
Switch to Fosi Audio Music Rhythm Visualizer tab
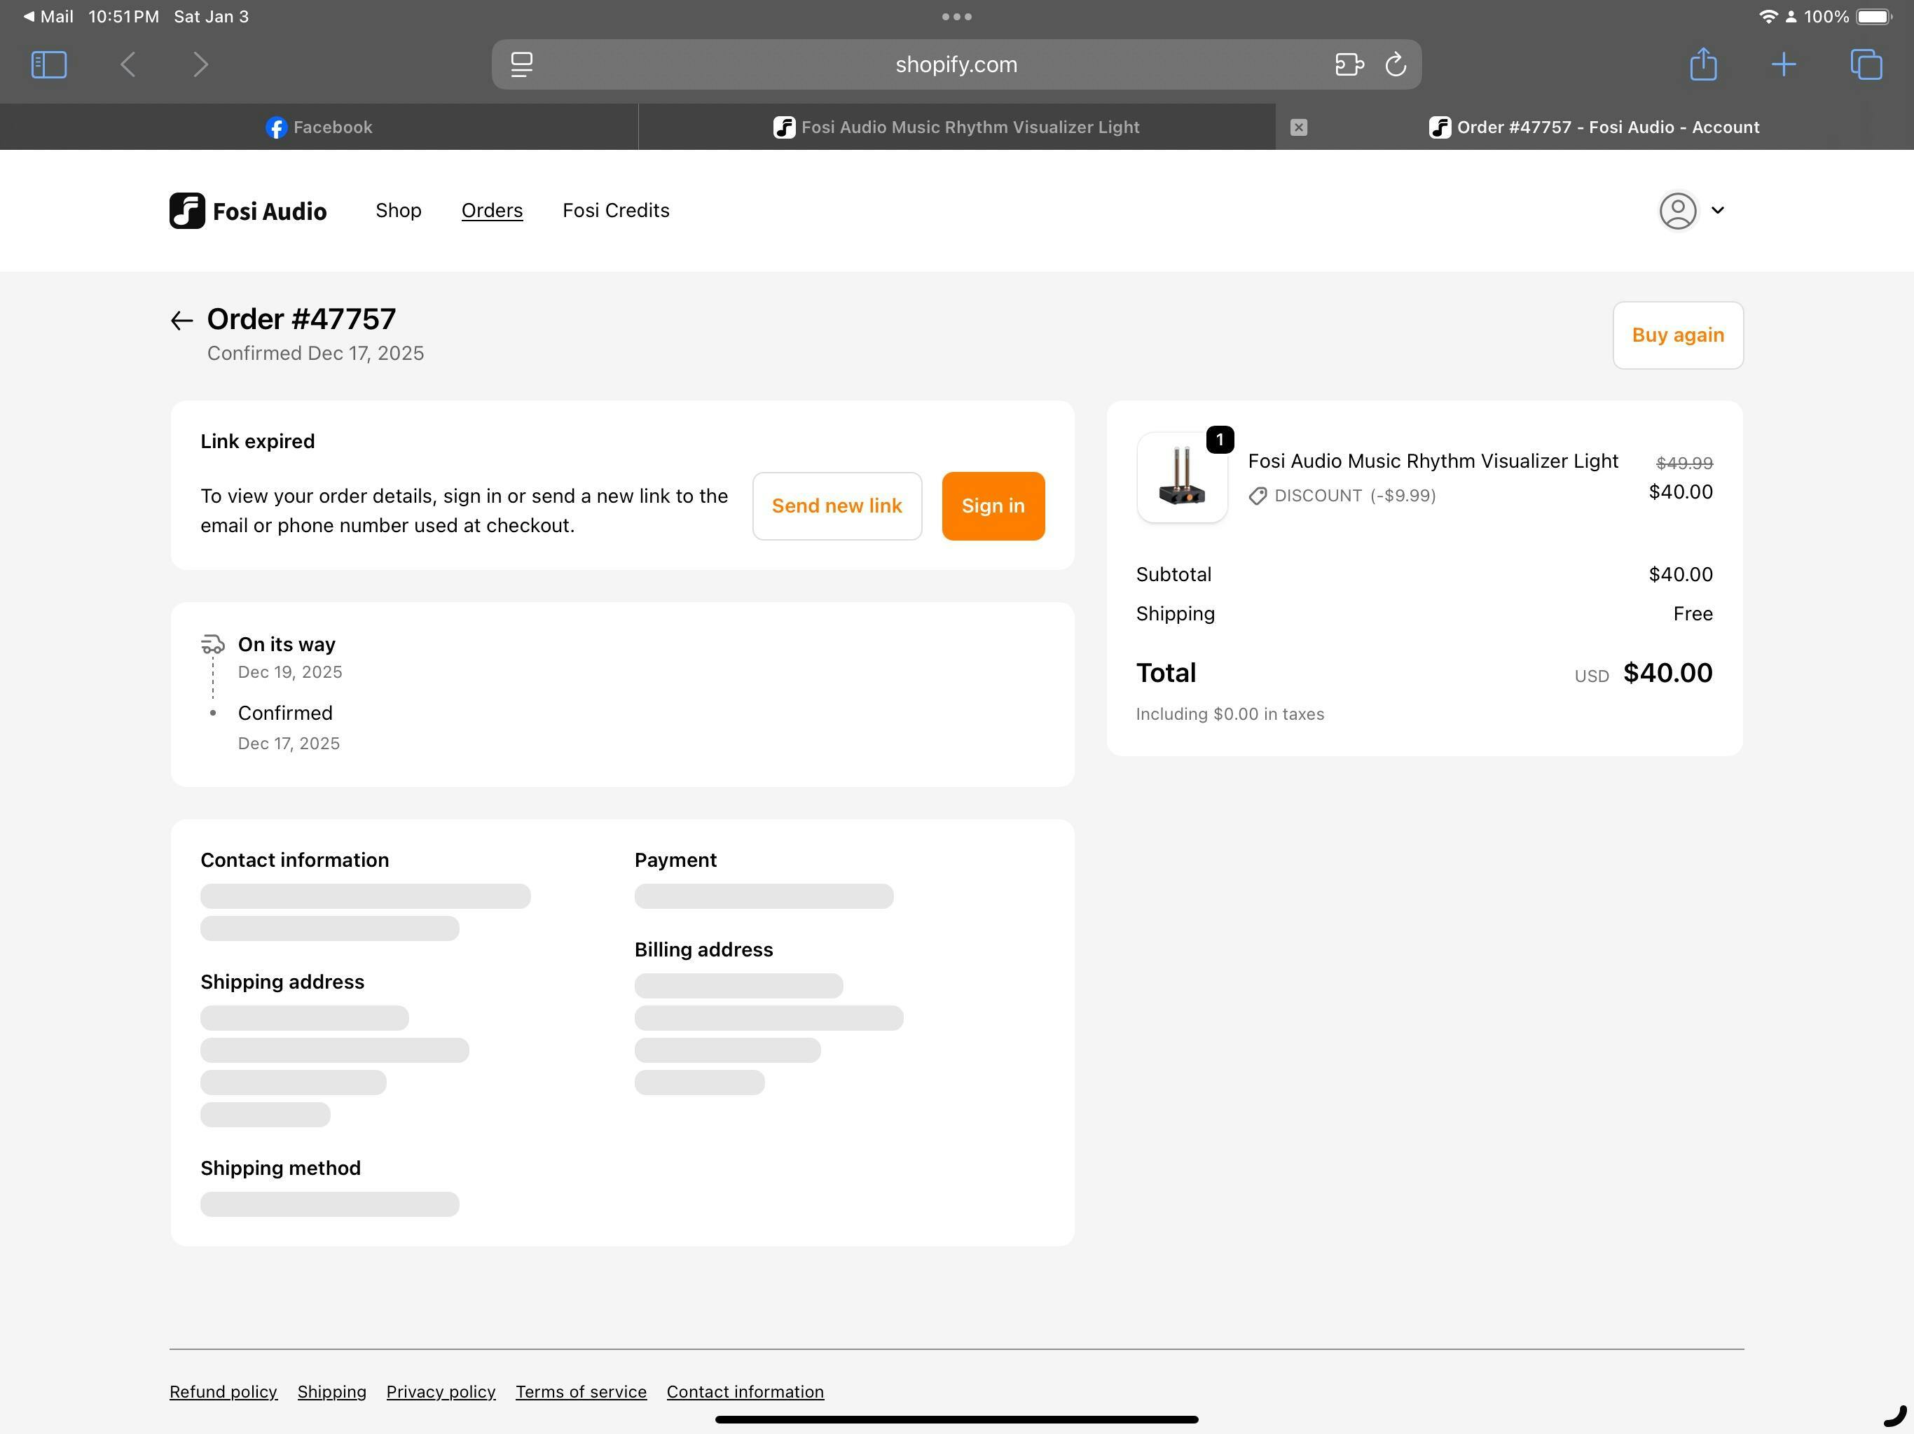click(x=956, y=127)
